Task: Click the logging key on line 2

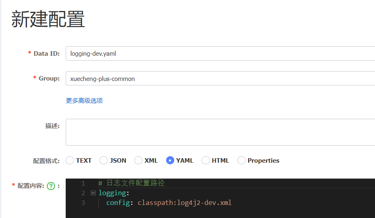Action: click(x=112, y=193)
